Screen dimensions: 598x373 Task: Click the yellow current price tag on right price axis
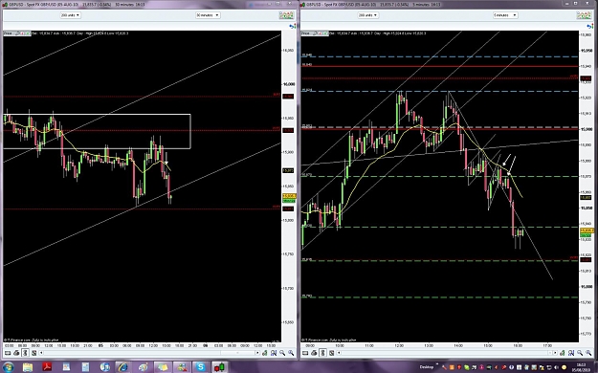tap(587, 230)
